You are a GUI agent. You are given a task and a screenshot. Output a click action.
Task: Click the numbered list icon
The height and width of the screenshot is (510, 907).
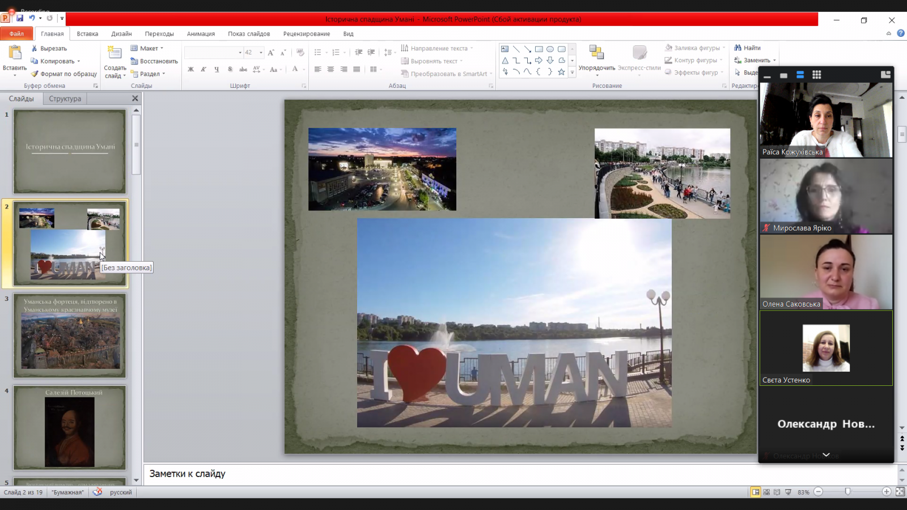click(x=336, y=52)
